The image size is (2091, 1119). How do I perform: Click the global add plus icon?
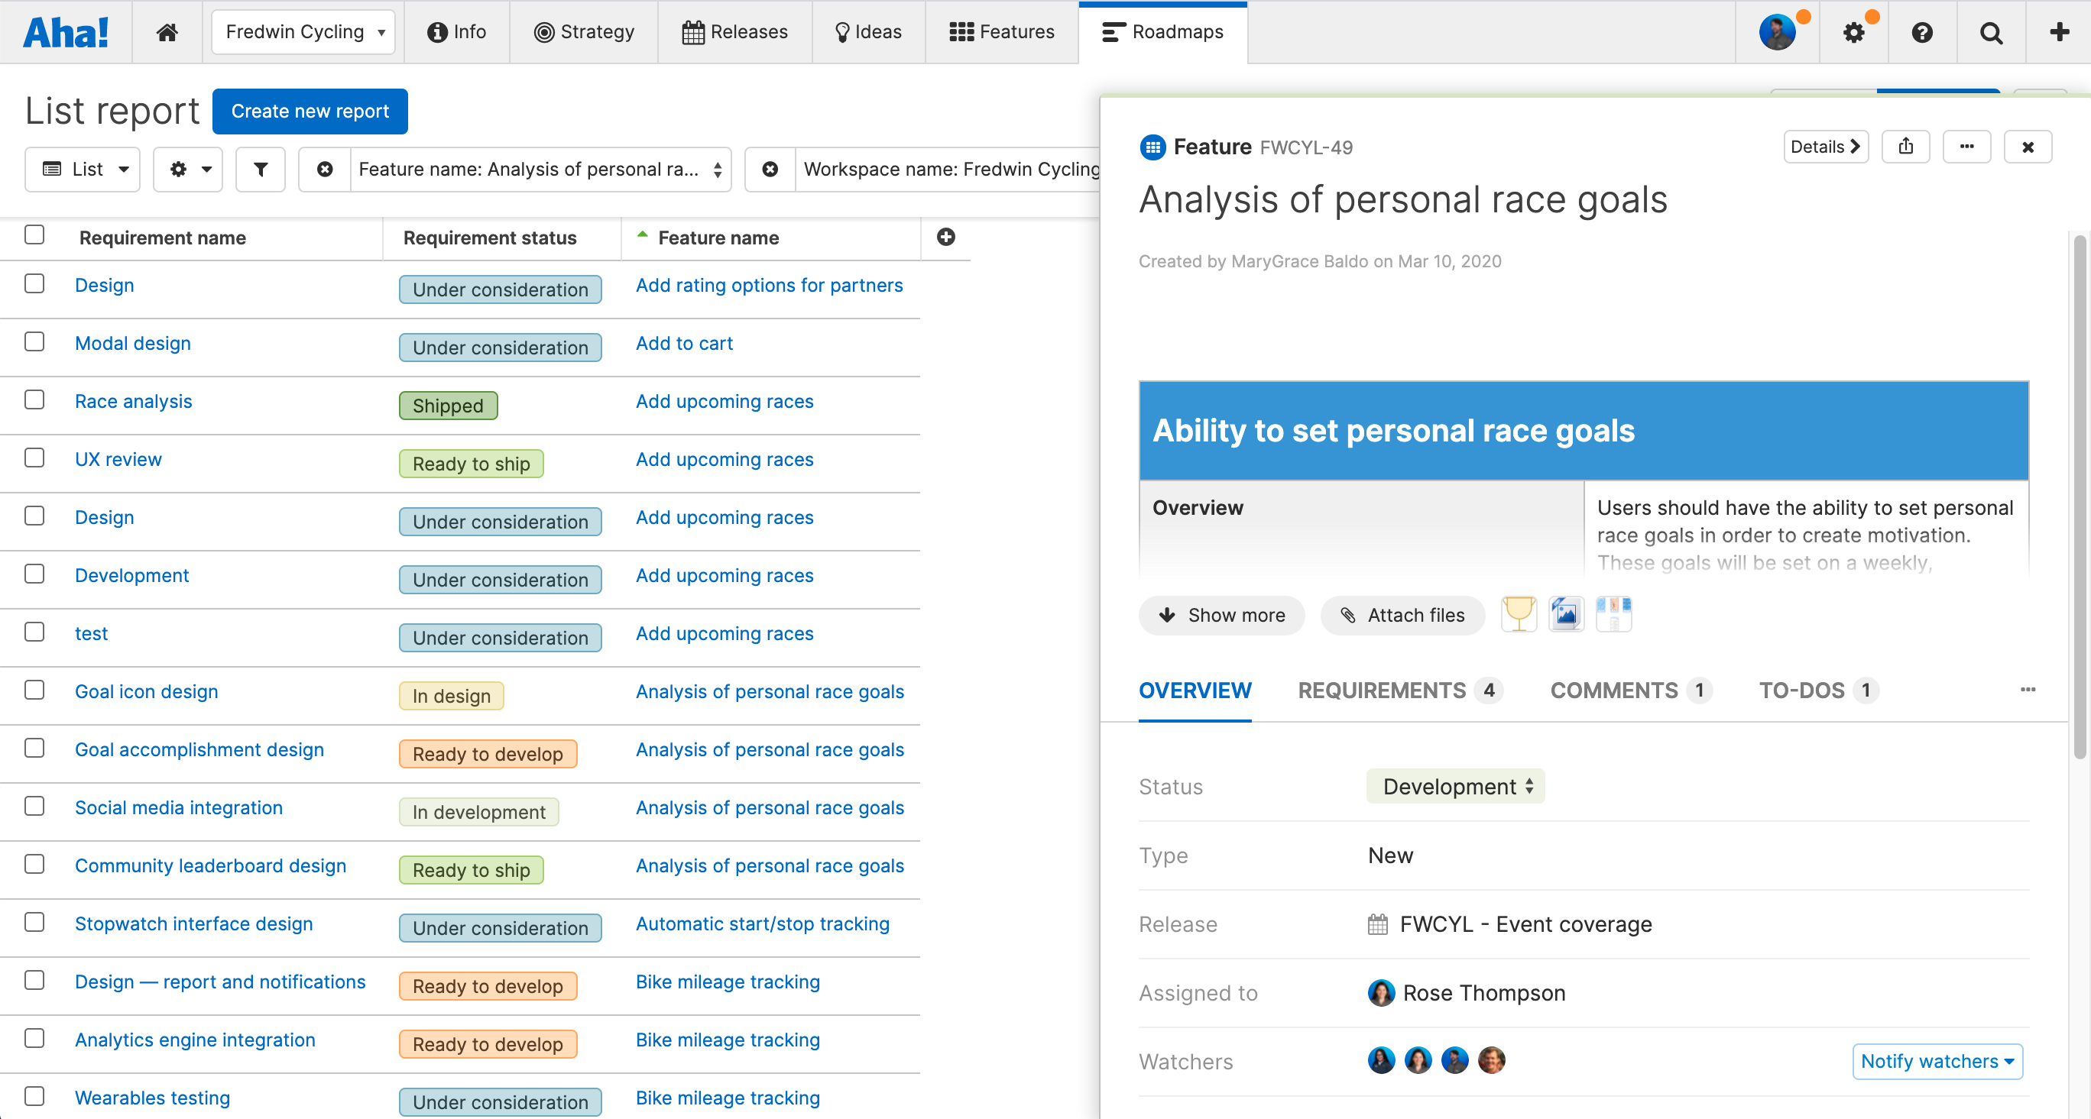point(2059,31)
